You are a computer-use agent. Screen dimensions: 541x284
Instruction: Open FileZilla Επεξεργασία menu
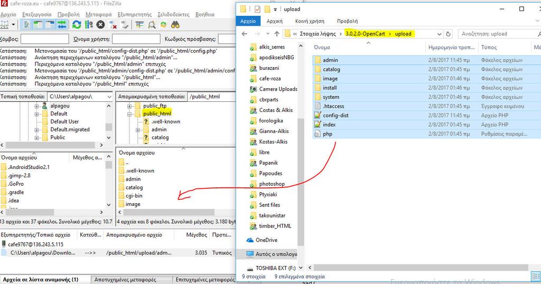click(36, 14)
